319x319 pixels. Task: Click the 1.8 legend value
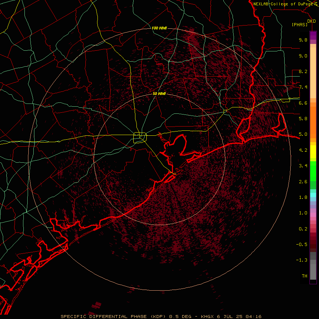303,197
